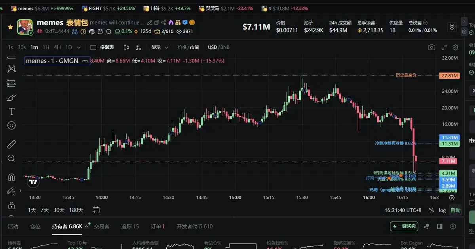
Task: Toggle percentage scale % button
Action: coord(431,210)
